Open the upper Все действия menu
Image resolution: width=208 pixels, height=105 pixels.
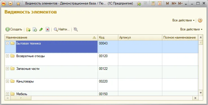(x=183, y=20)
